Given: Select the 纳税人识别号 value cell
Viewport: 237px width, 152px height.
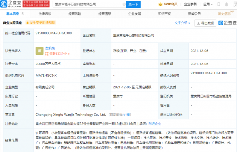Looking at the screenshot, I should pyautogui.click(x=208, y=73).
